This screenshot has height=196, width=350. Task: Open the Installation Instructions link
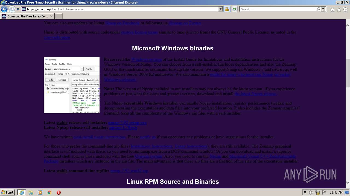pyautogui.click(x=151, y=146)
